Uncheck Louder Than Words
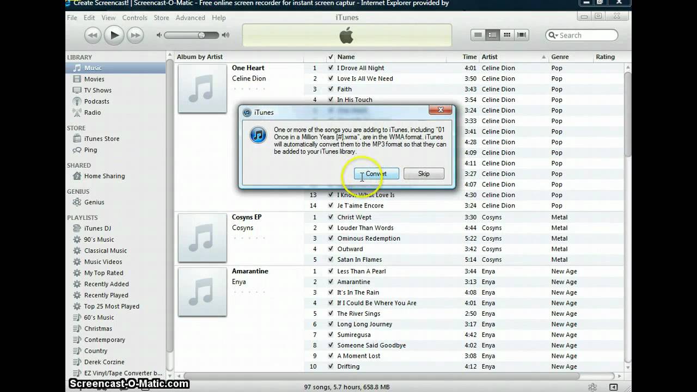This screenshot has height=392, width=697. click(x=331, y=228)
